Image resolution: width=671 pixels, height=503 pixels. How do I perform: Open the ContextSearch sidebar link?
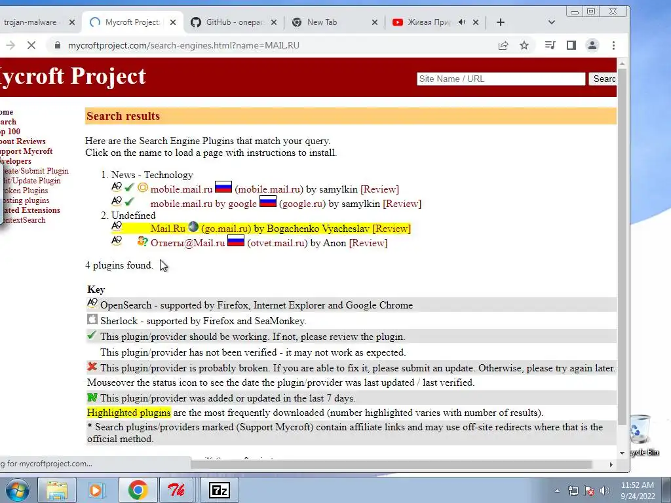[24, 220]
